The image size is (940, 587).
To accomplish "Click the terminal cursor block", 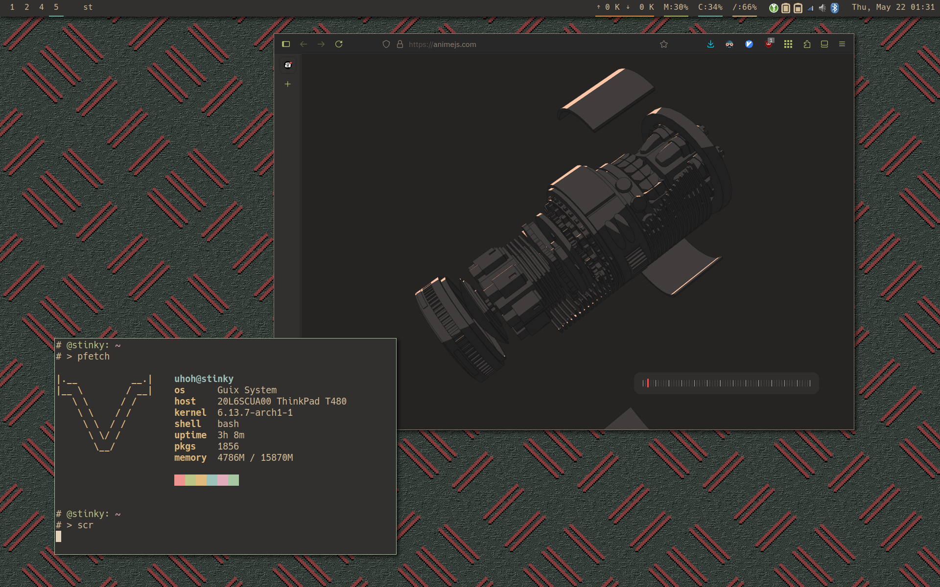I will coord(58,537).
